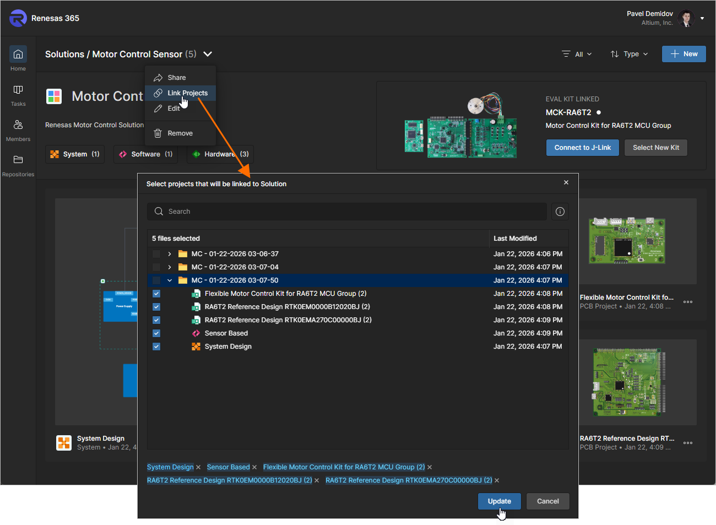The width and height of the screenshot is (716, 525).
Task: Uncheck the Sensor Based project checkbox
Action: coord(156,333)
